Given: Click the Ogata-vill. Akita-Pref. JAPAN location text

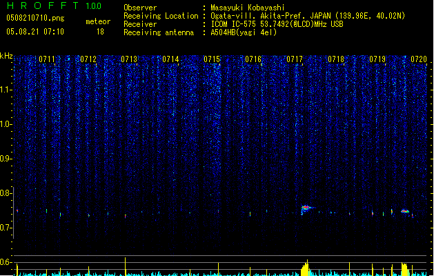Looking at the screenshot, I should pyautogui.click(x=308, y=16).
